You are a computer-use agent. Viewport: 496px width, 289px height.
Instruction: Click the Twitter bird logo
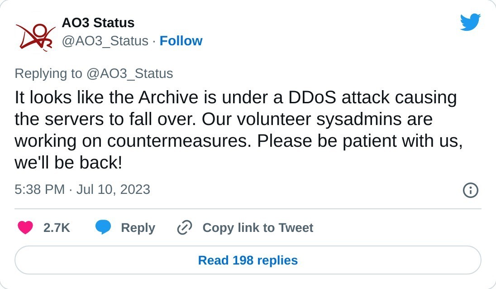click(470, 22)
